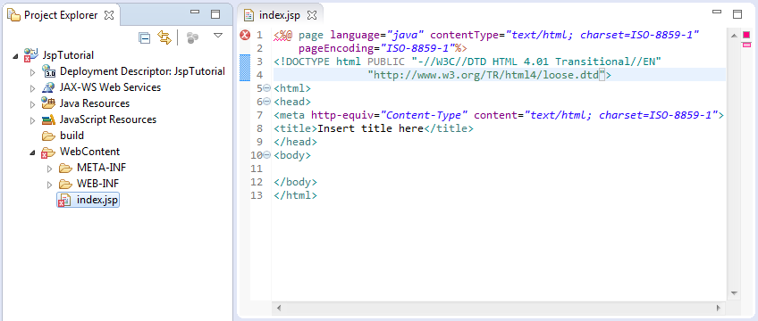Image resolution: width=758 pixels, height=321 pixels.
Task: Fold the html tag at line 5
Action: [267, 88]
